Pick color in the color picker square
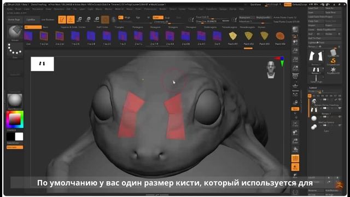 15,119
